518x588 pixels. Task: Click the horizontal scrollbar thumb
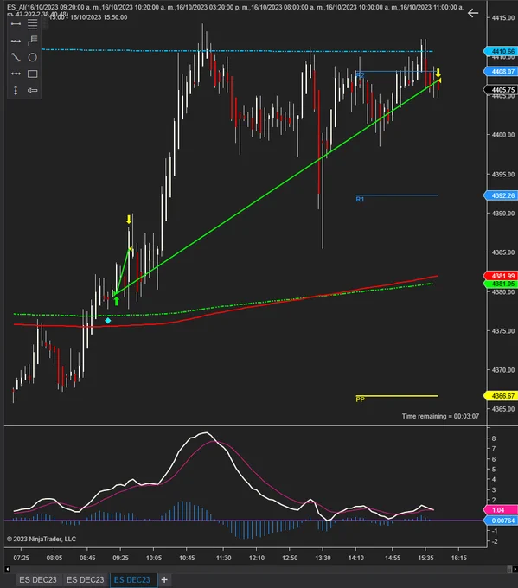(x=509, y=569)
